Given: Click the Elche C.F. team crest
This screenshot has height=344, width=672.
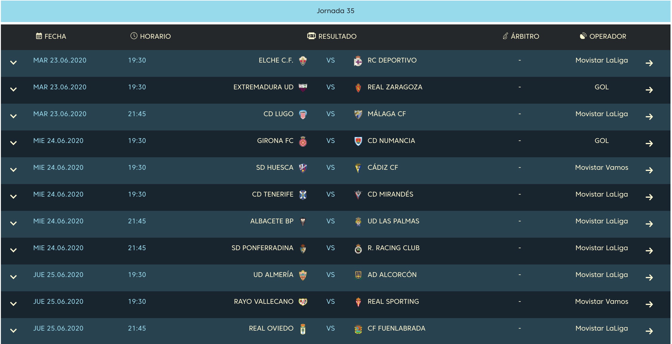Looking at the screenshot, I should [x=303, y=61].
